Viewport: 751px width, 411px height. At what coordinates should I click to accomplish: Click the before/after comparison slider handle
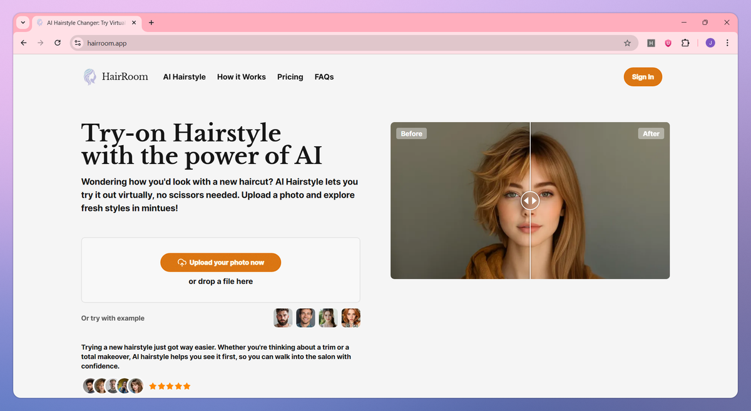530,200
